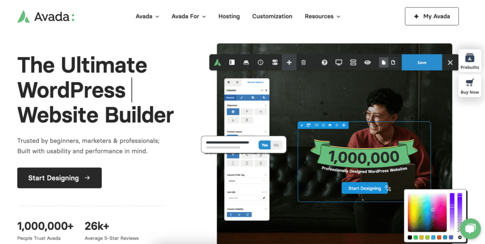
Task: Select the filled page icon toggle
Action: [384, 63]
